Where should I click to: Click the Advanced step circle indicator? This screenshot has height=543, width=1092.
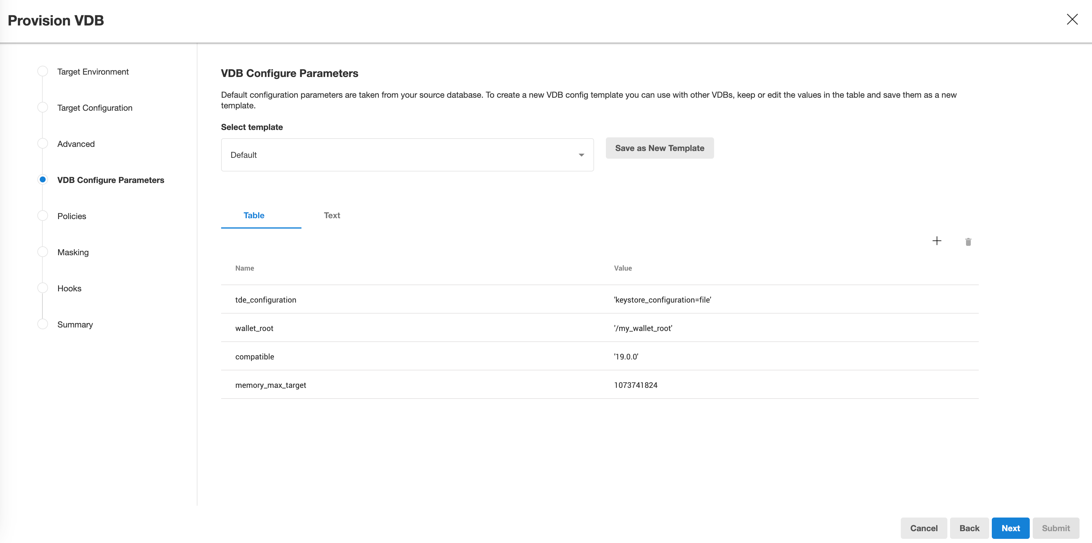pos(42,143)
